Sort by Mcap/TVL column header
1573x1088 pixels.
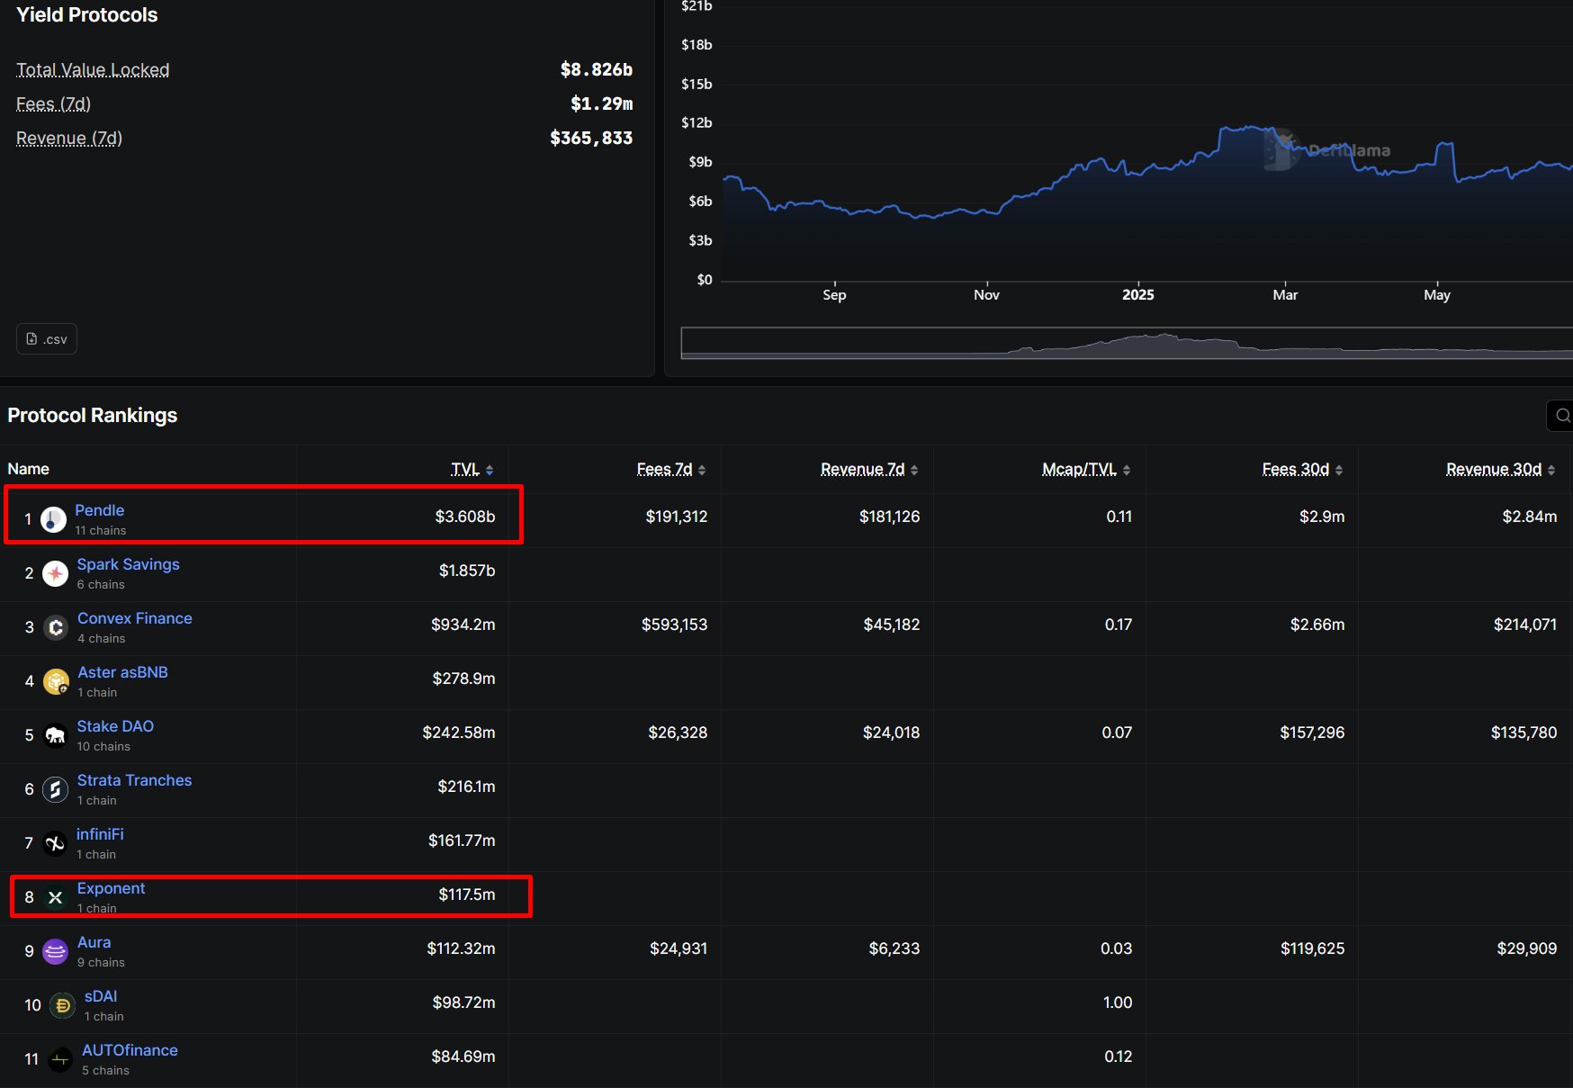click(x=1085, y=469)
